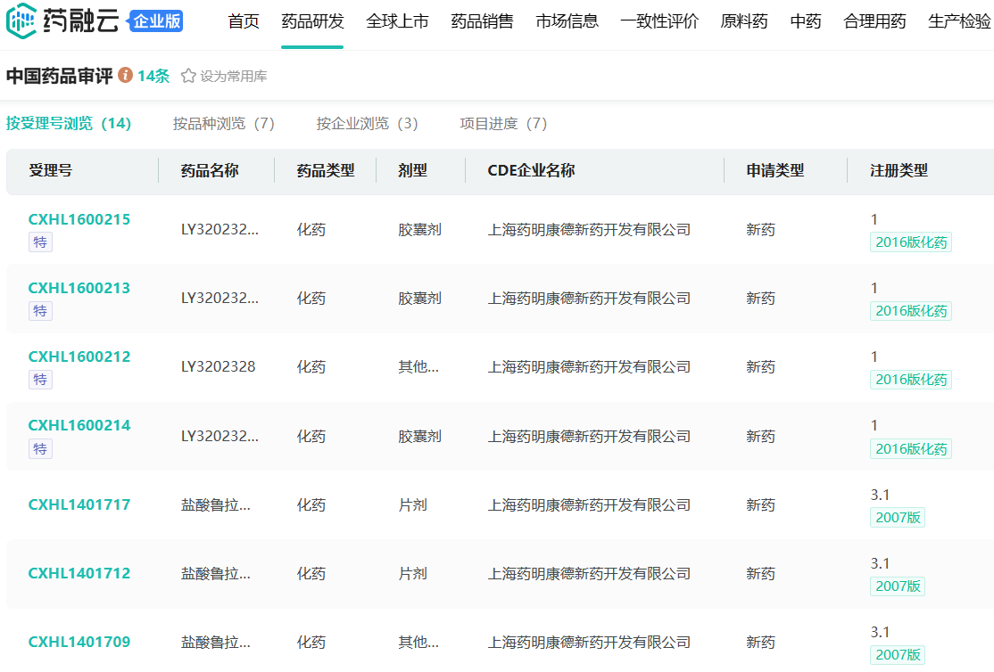Open acceptance number CXHL1600215 link
The image size is (994, 672).
79,219
